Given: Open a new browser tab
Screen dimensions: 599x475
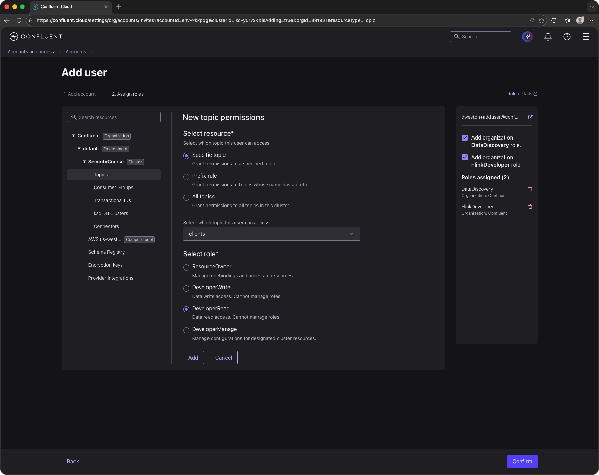Looking at the screenshot, I should pyautogui.click(x=118, y=7).
